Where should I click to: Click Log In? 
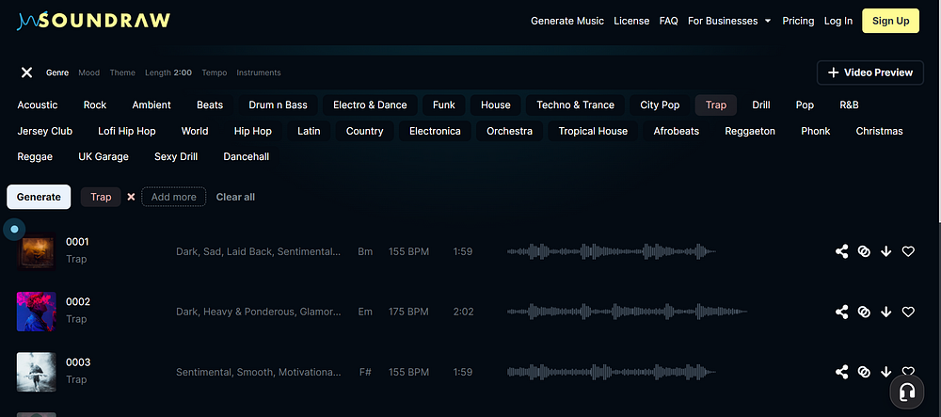pos(837,21)
